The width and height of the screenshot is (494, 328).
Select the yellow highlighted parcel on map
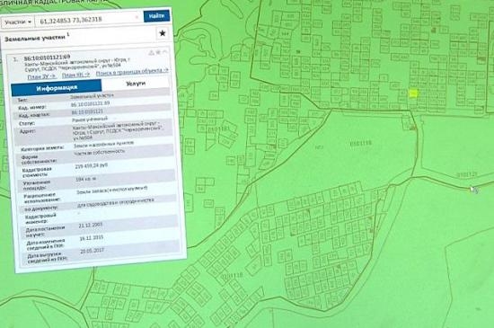(x=413, y=93)
